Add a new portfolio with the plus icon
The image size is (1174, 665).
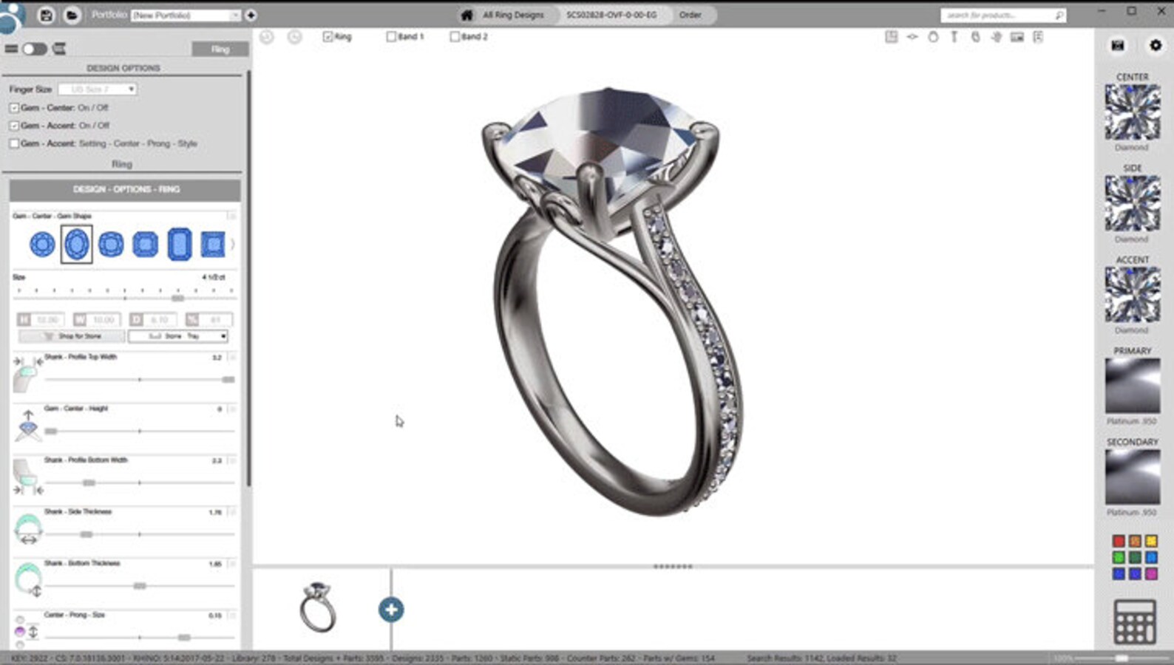[251, 15]
